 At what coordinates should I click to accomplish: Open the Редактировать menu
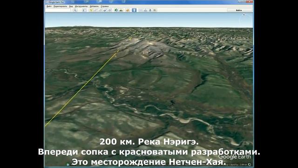(60, 6)
